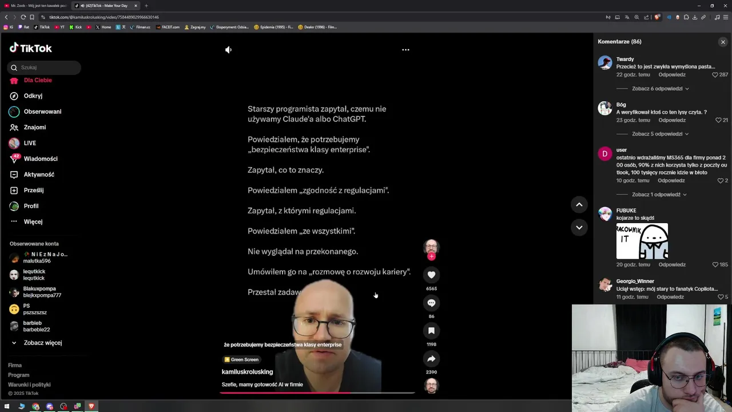This screenshot has width=732, height=412.
Task: Reply to FUBUKE's comment via Odpowiedz
Action: 672,265
